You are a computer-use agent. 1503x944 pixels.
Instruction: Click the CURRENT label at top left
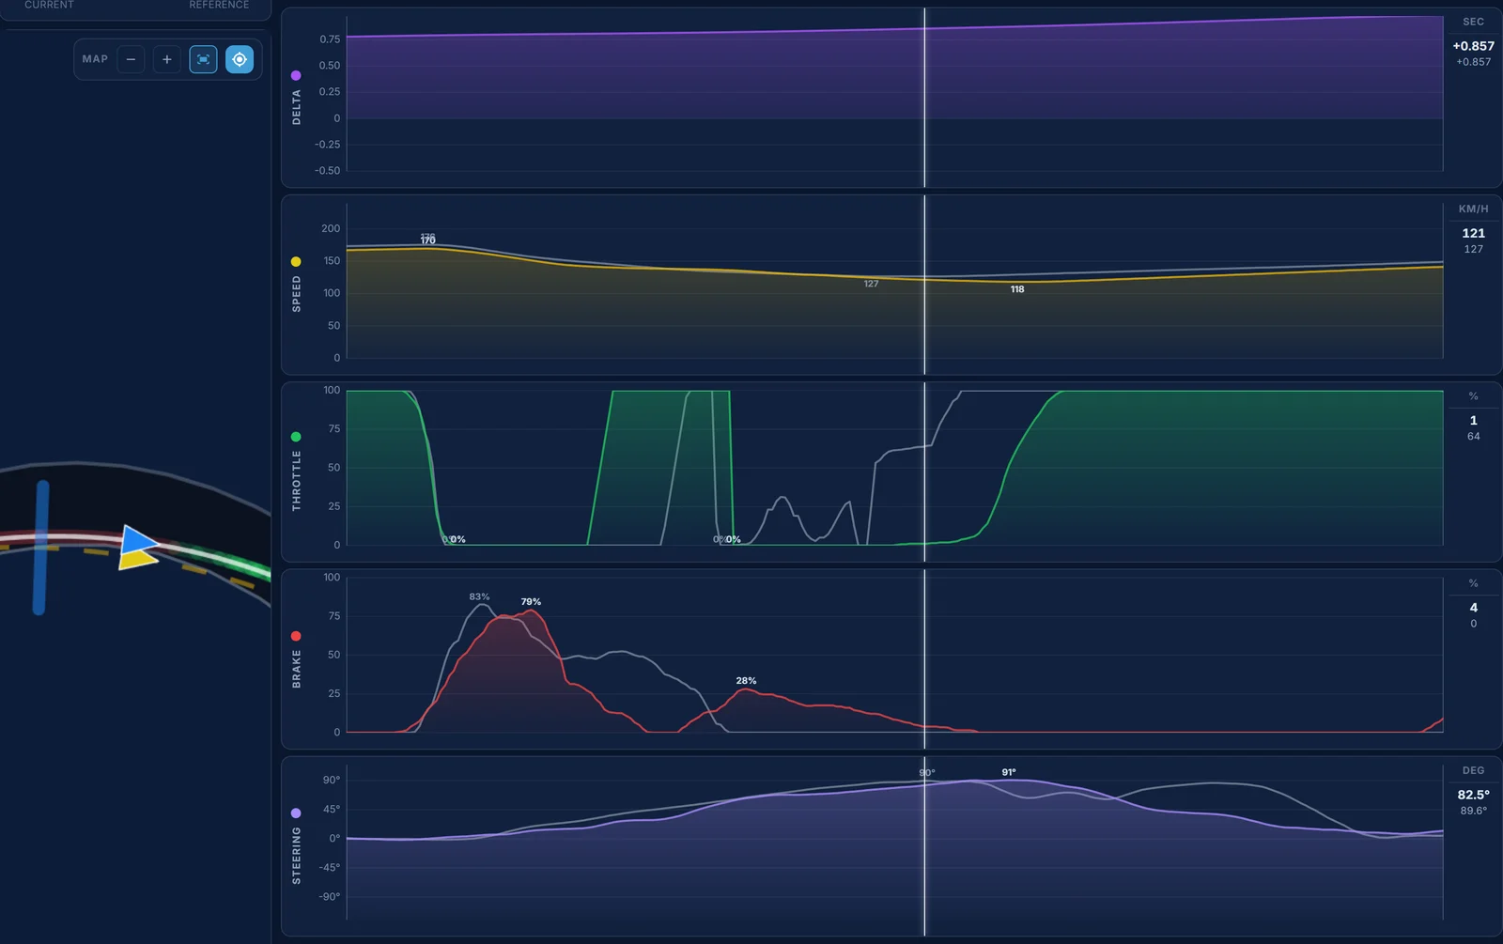pos(49,5)
